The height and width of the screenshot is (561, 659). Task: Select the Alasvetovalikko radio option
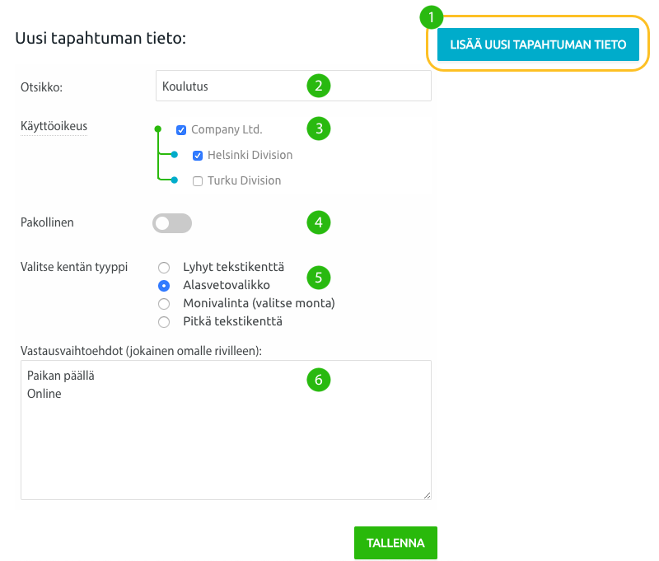[164, 286]
